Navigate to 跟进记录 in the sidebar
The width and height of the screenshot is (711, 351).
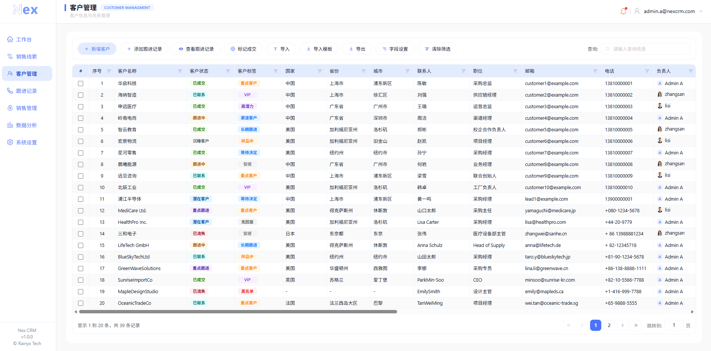26,91
